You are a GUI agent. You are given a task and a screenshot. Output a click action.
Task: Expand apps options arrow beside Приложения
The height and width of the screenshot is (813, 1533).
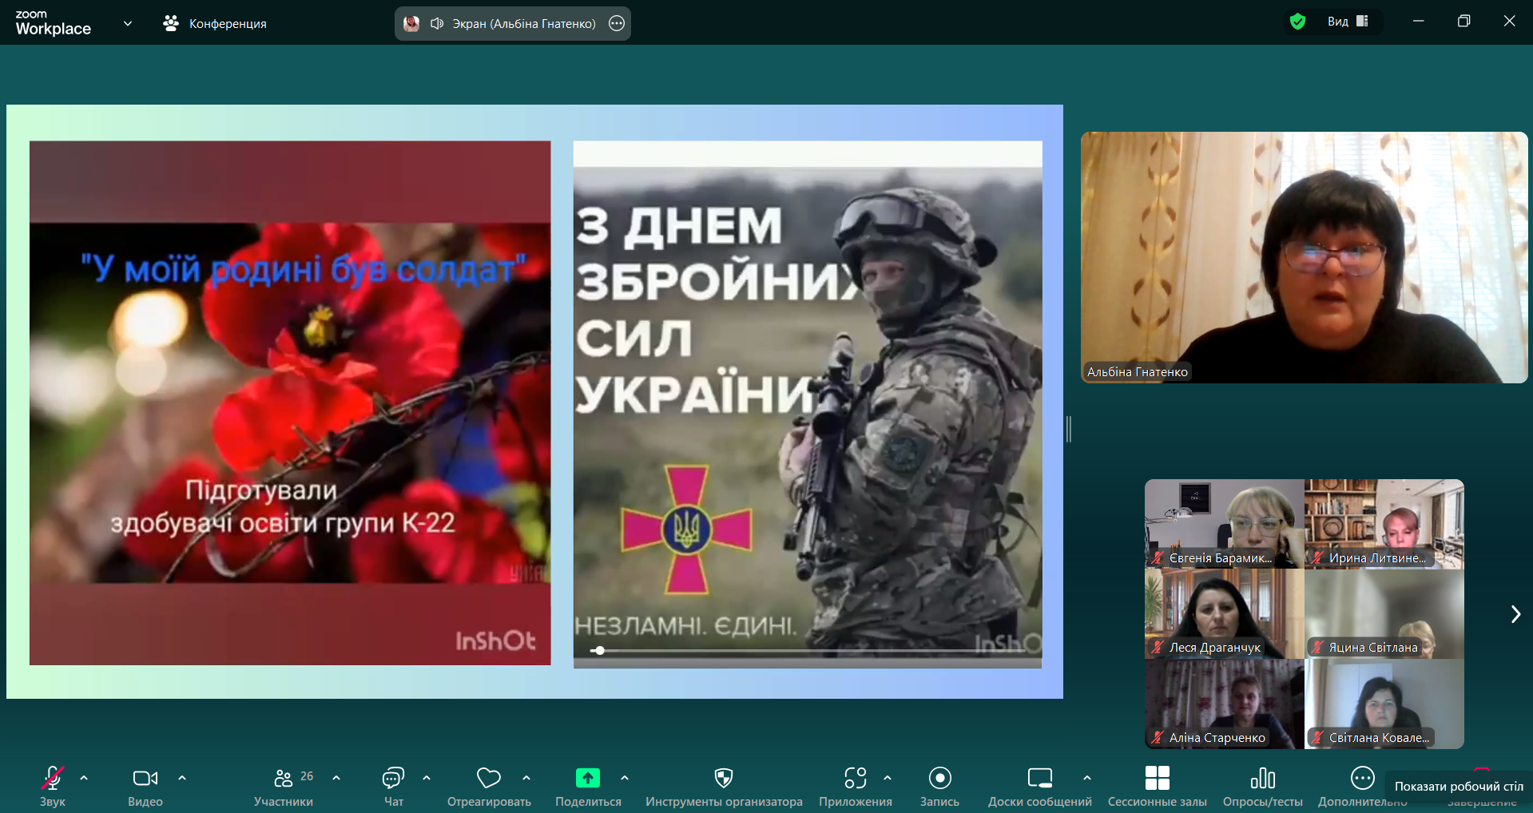pos(888,778)
